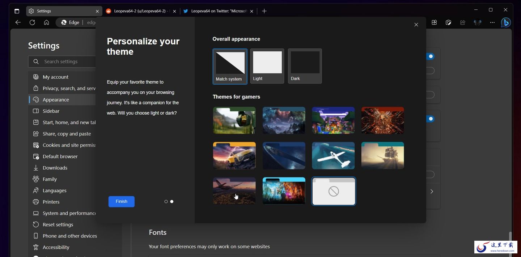The image size is (521, 257).
Task: Click the Languages icon in the settings sidebar
Action: tap(36, 190)
